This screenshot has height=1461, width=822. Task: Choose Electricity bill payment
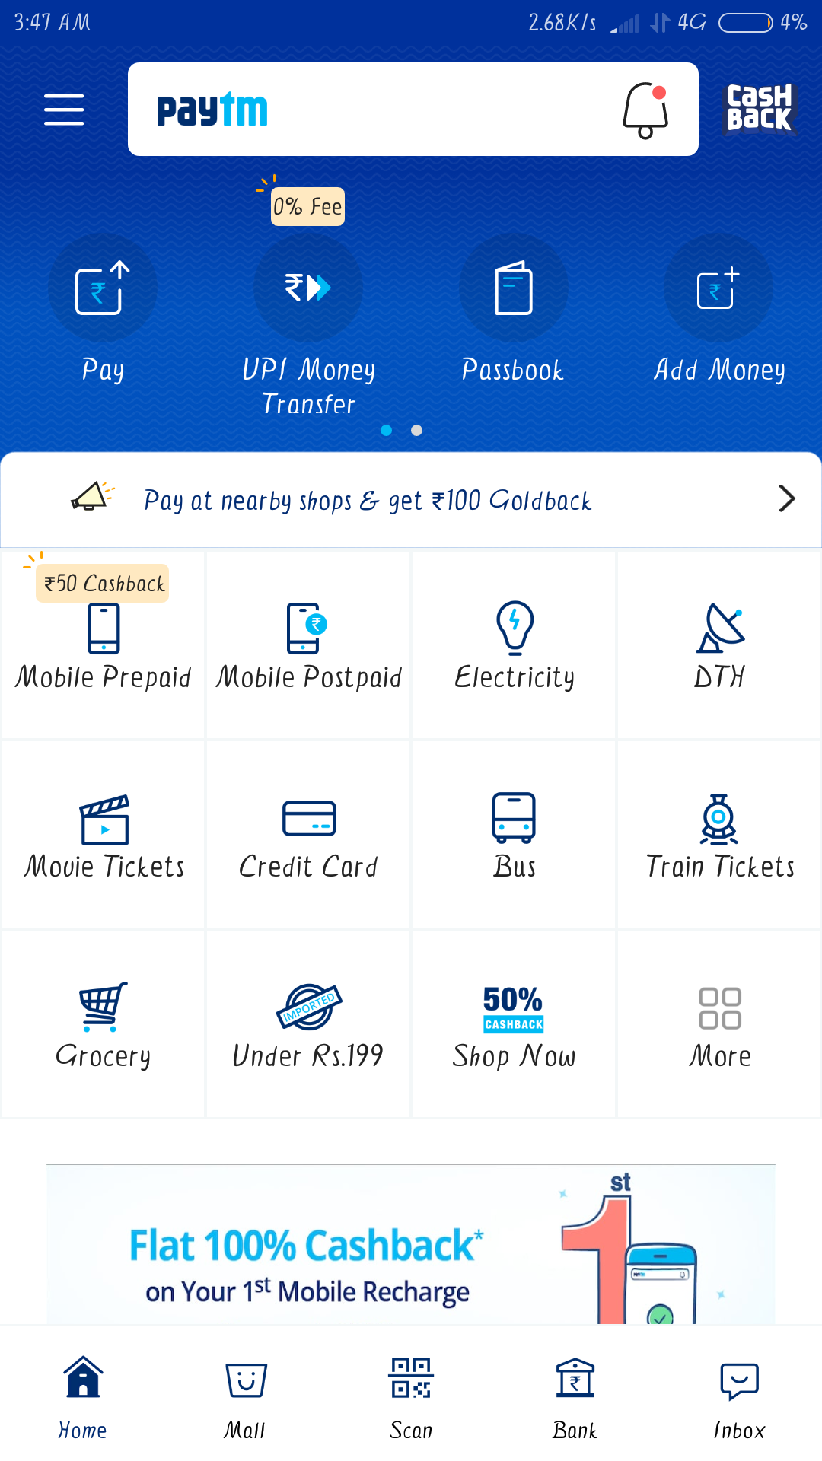(514, 645)
